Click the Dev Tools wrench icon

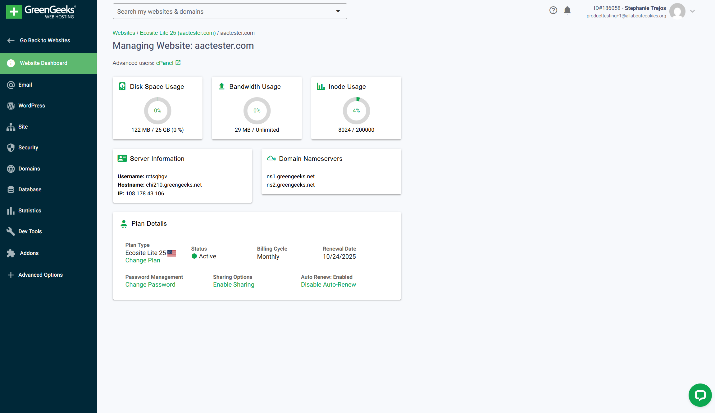(11, 232)
